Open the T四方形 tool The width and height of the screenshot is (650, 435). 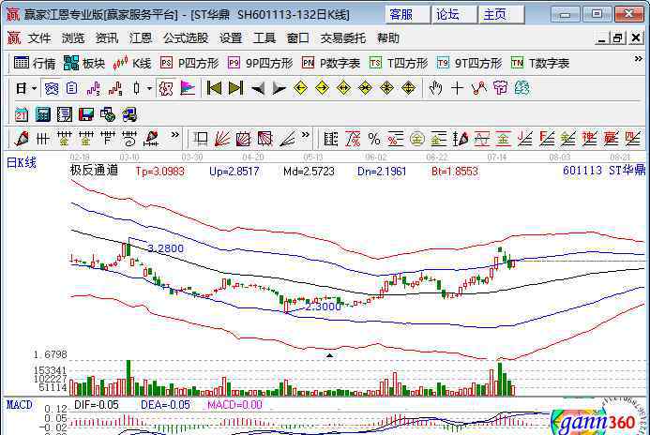tap(399, 63)
